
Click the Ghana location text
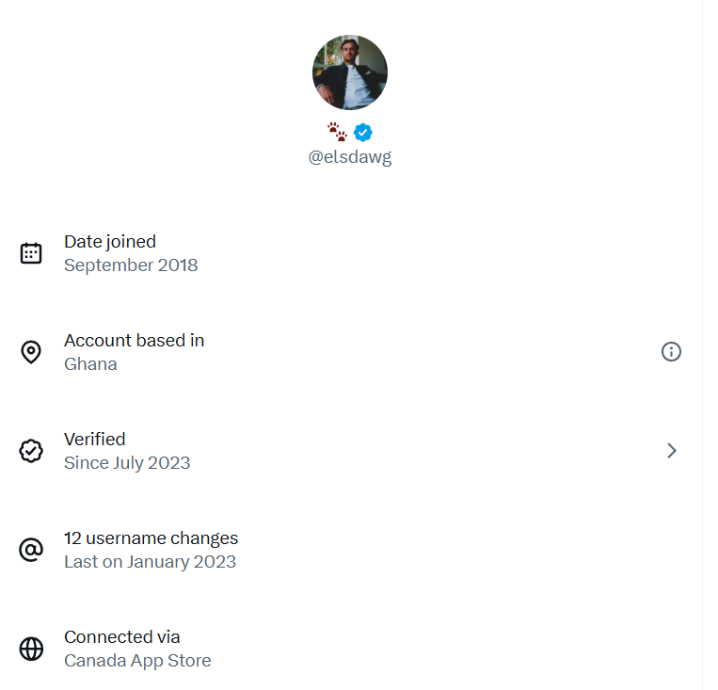(x=90, y=364)
